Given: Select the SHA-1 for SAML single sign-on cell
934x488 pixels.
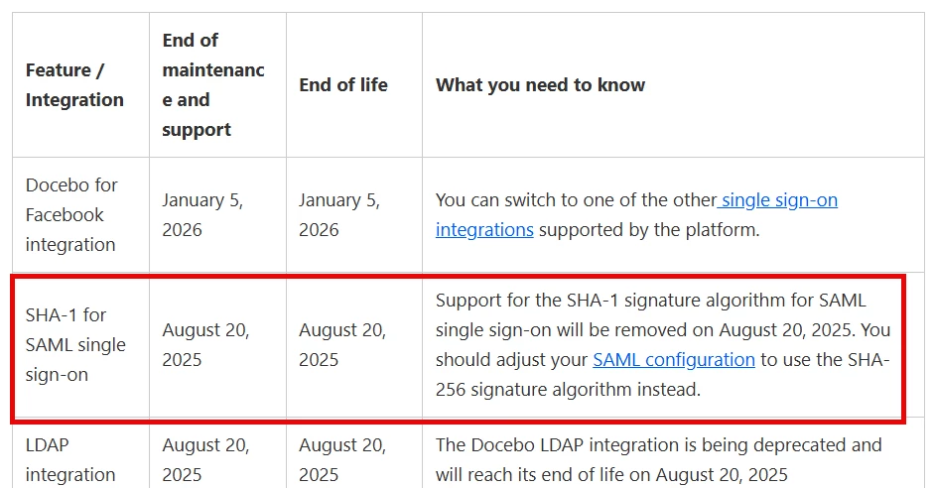Looking at the screenshot, I should click(x=75, y=344).
